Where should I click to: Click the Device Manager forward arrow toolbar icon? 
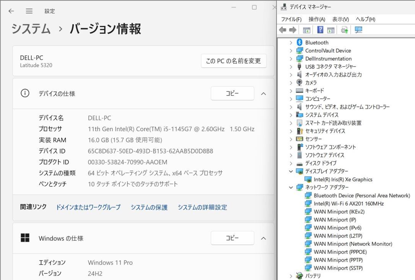[x=293, y=30]
